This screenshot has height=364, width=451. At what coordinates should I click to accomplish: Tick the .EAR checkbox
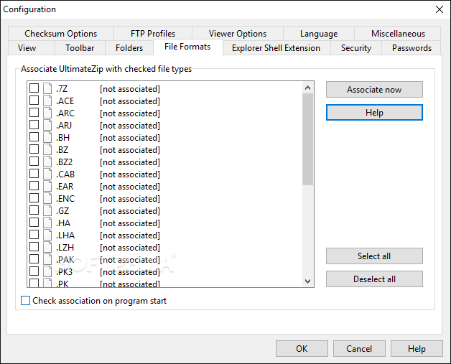(34, 186)
